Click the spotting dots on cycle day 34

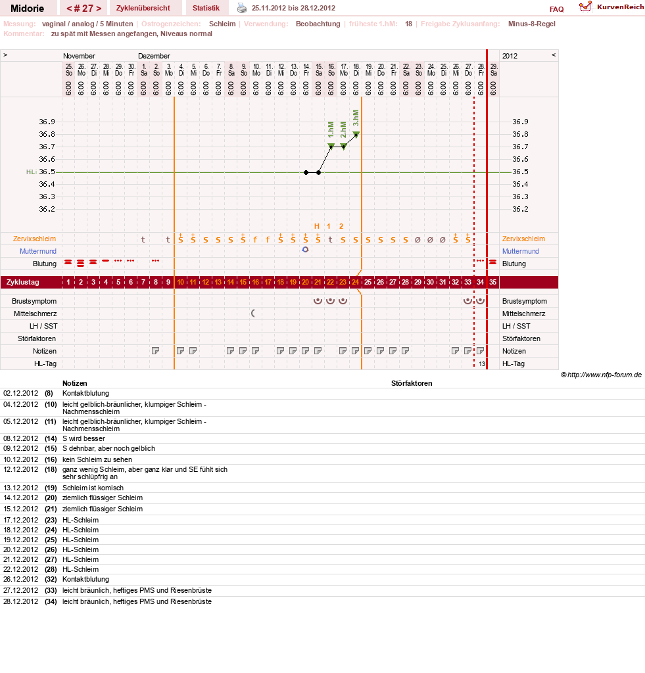[x=480, y=260]
